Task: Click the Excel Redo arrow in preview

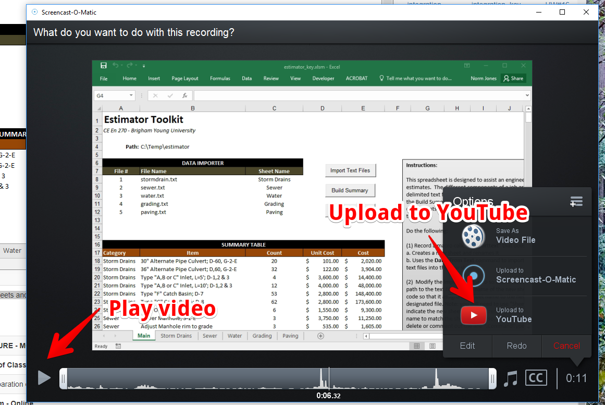Action: point(130,66)
